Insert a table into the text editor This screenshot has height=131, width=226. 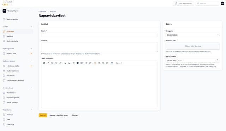tap(112, 63)
